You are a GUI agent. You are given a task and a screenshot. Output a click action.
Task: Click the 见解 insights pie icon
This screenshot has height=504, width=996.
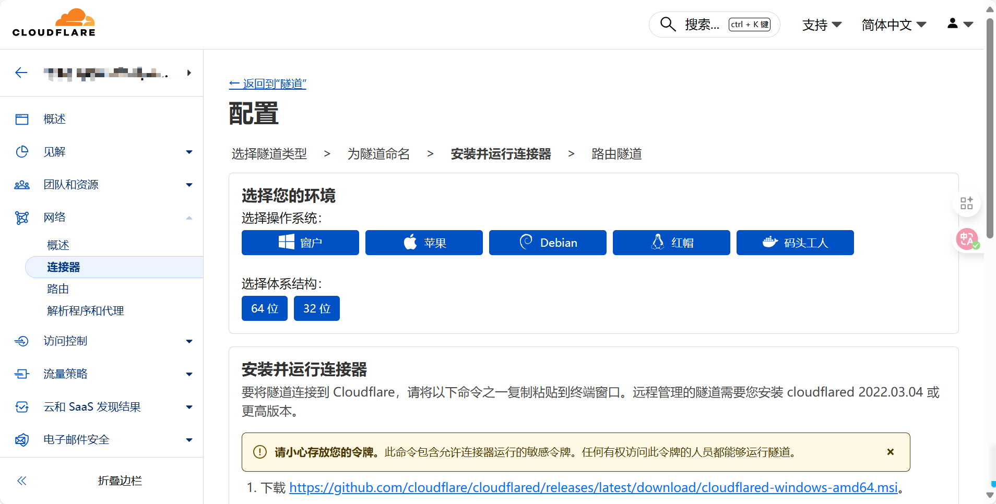point(22,152)
